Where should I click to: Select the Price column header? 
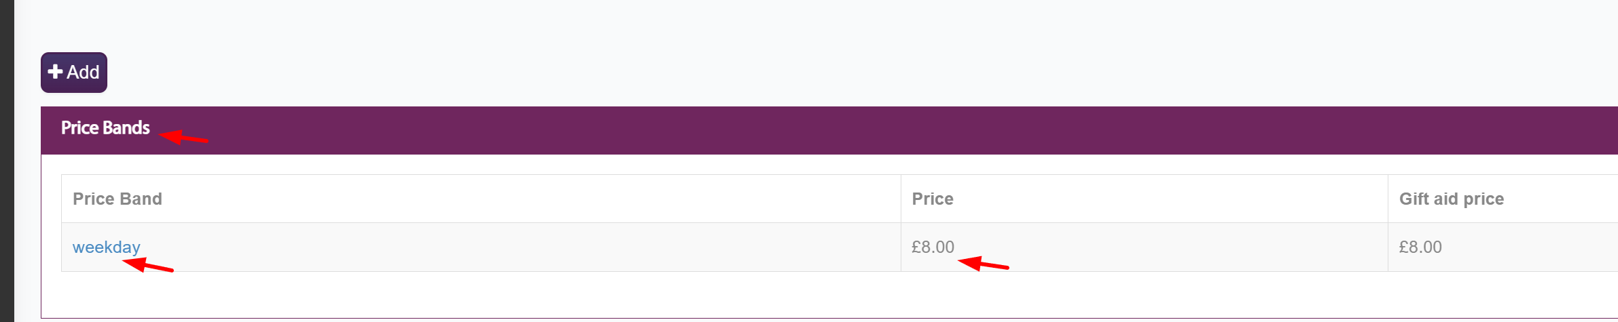click(932, 199)
